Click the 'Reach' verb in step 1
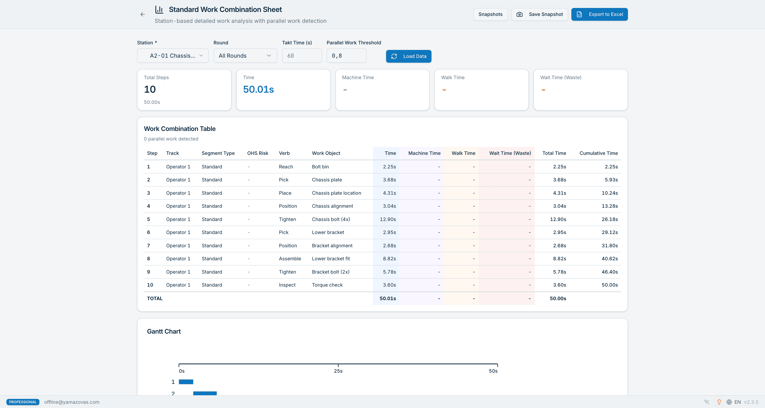 [286, 167]
